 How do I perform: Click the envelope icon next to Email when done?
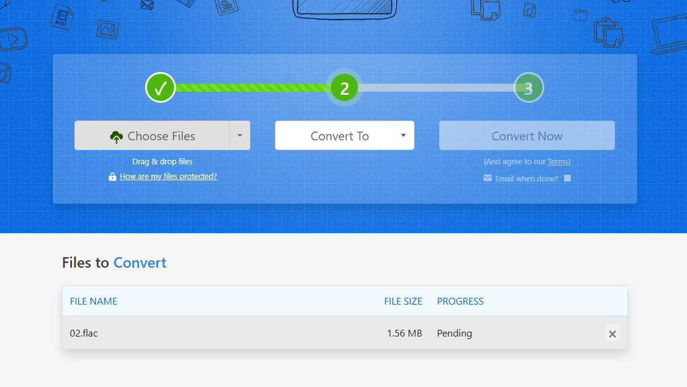coord(488,178)
